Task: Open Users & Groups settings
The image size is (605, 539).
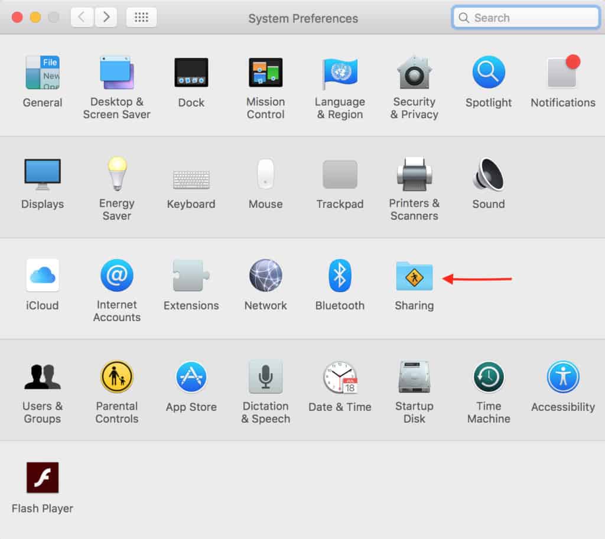Action: [43, 377]
